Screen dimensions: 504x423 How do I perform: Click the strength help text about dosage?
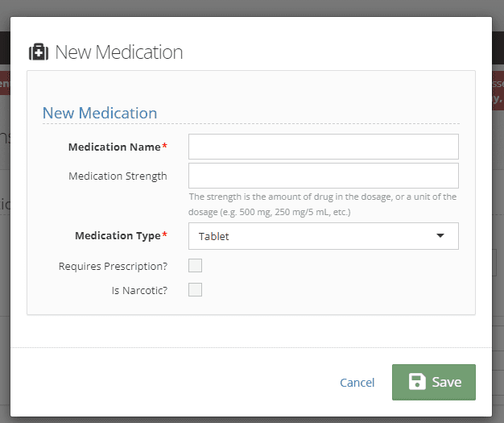(322, 205)
